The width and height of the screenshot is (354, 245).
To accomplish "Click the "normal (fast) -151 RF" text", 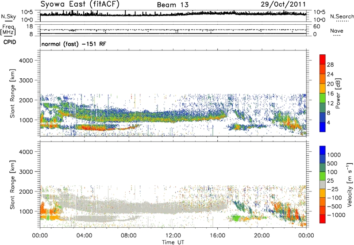I will [73, 44].
